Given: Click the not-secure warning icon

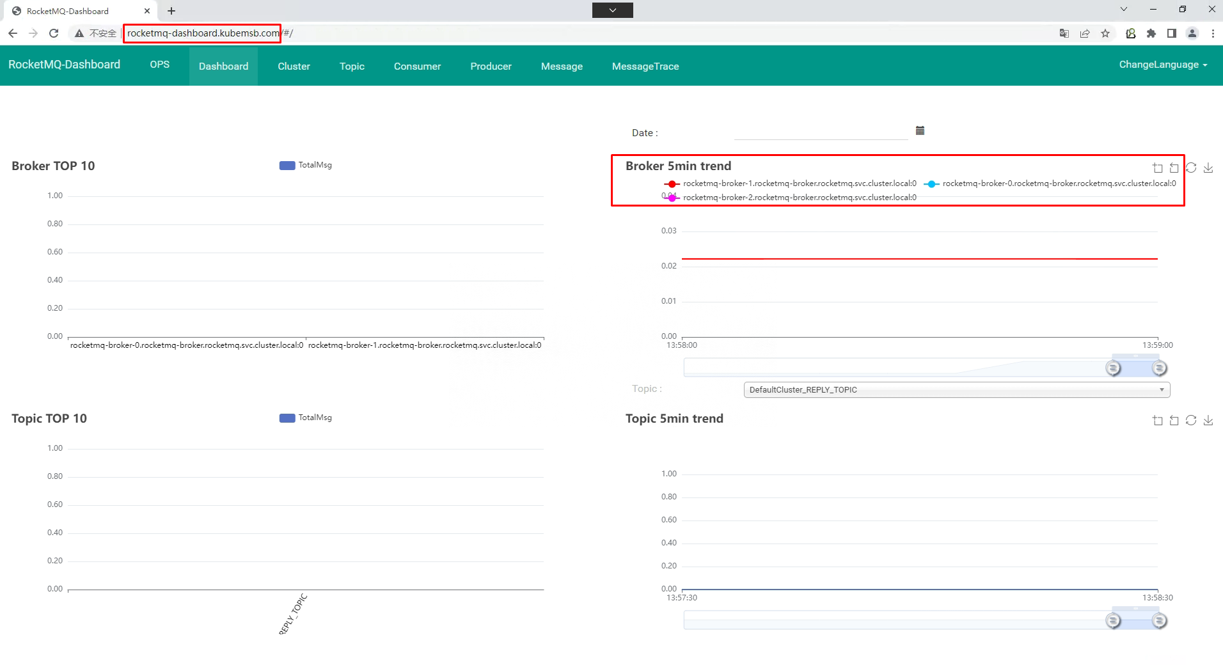Looking at the screenshot, I should (79, 33).
